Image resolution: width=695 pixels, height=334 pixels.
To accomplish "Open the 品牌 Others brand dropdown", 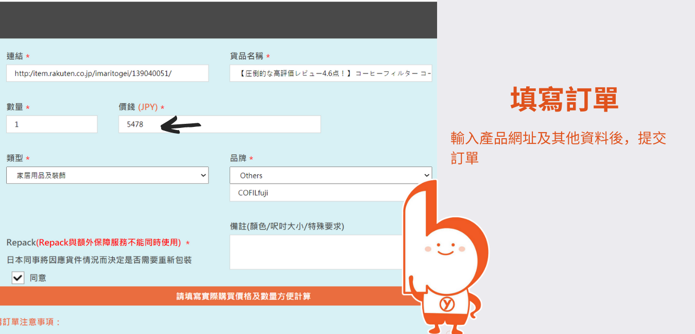I will coord(331,175).
